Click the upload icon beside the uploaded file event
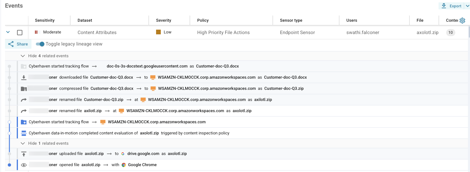 (24, 154)
